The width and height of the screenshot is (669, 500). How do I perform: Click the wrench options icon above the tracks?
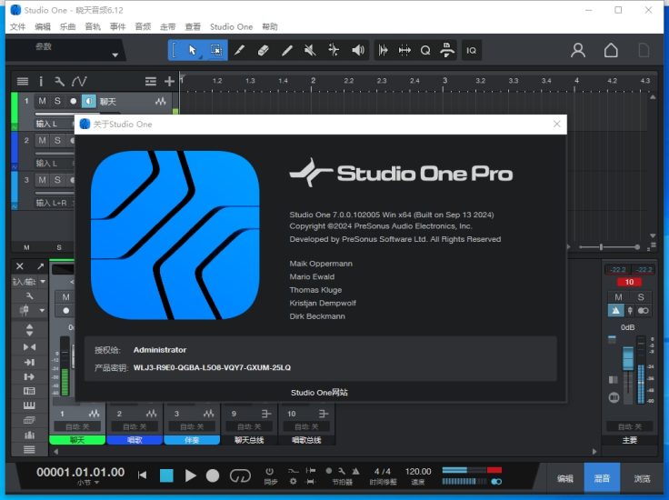point(59,81)
